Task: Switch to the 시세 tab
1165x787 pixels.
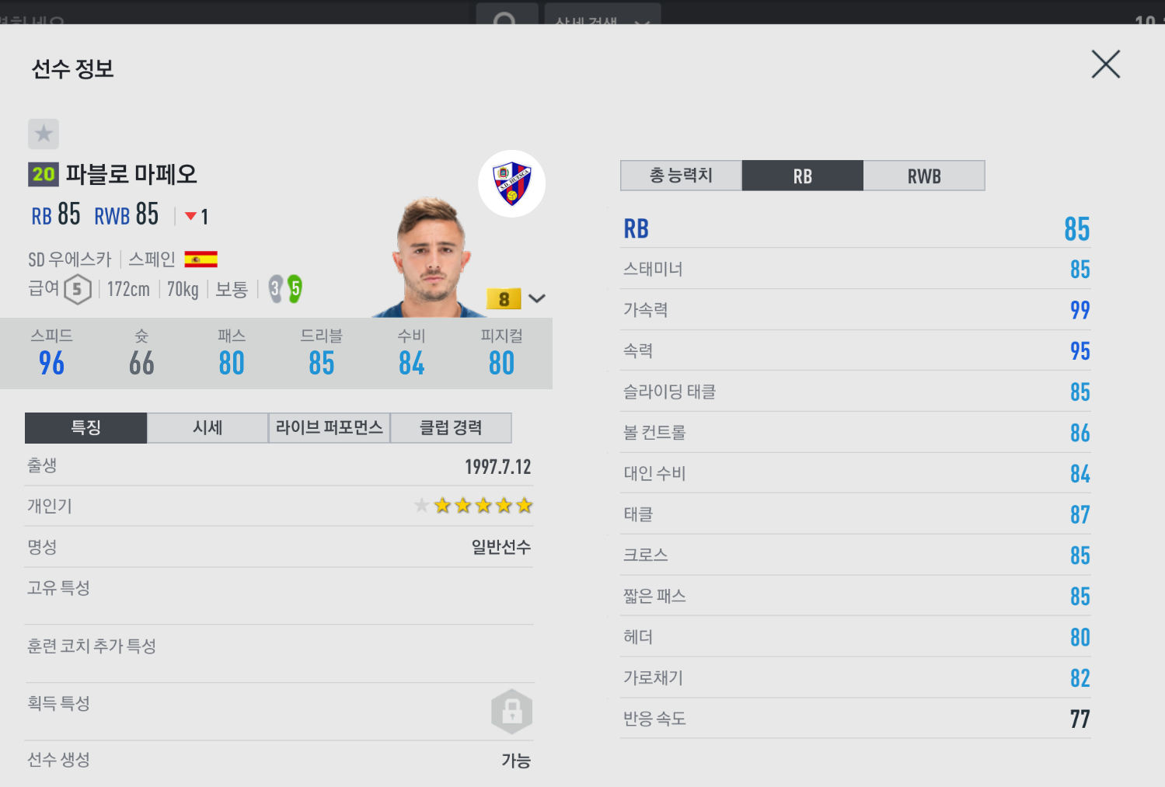Action: click(208, 428)
